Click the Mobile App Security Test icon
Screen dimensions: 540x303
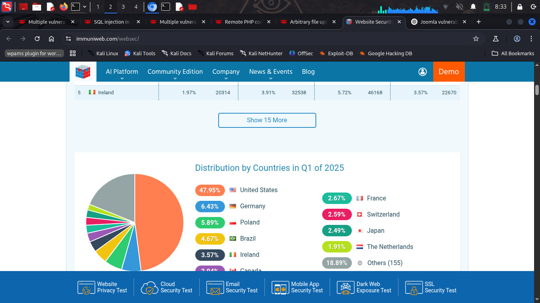[280, 288]
